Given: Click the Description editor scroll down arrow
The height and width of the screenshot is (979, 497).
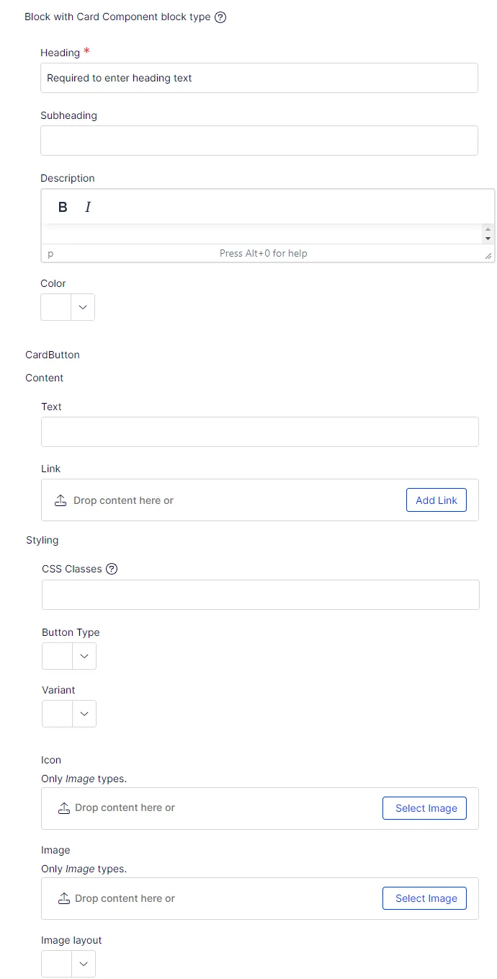Looking at the screenshot, I should [x=488, y=239].
